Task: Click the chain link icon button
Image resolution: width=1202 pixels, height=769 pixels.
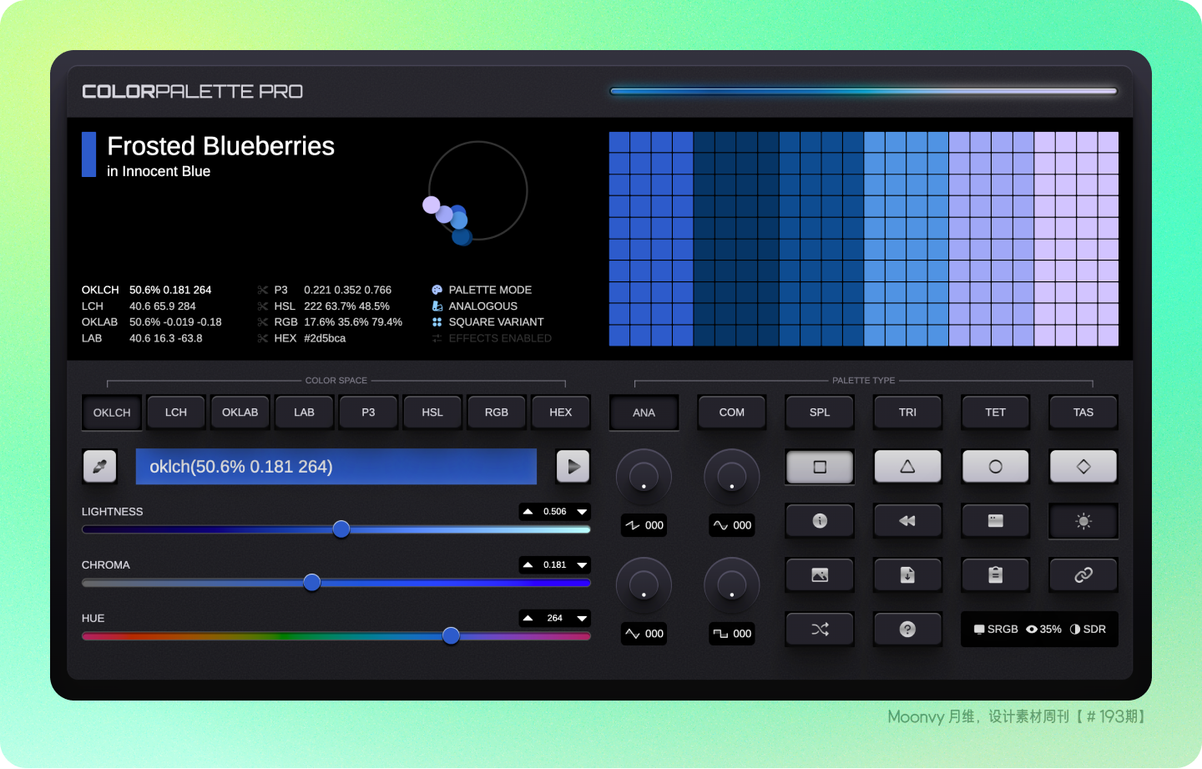Action: (1083, 575)
